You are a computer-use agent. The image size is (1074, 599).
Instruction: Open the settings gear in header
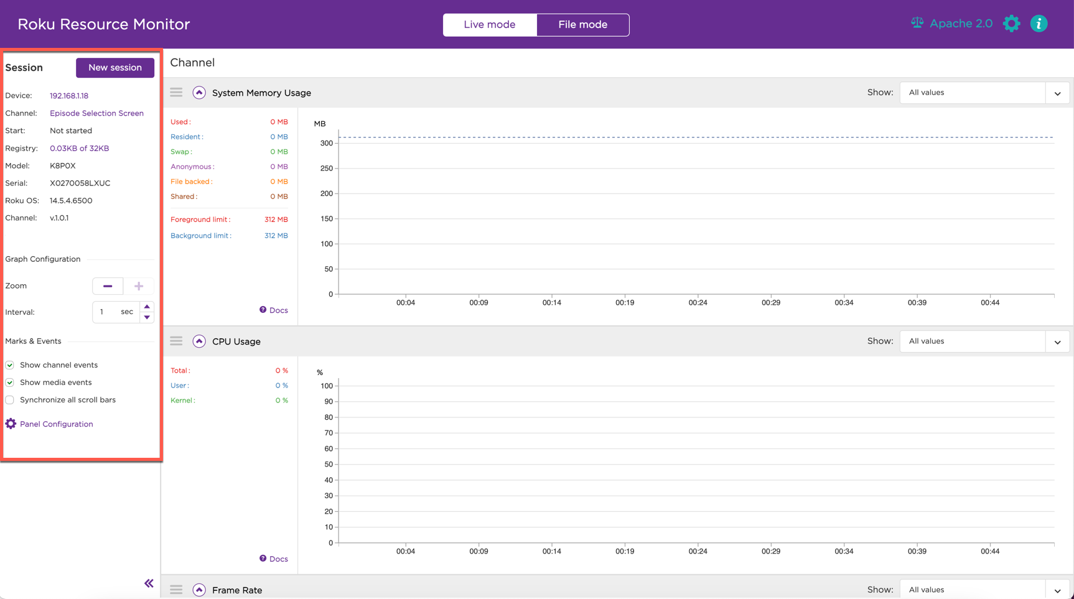[1011, 24]
